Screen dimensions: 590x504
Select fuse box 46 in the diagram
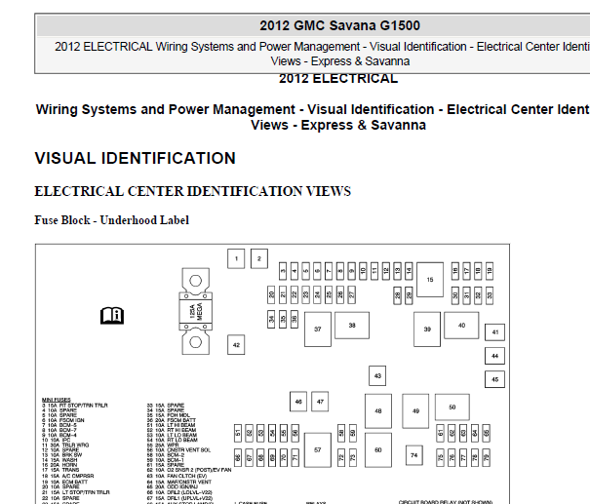coord(298,402)
